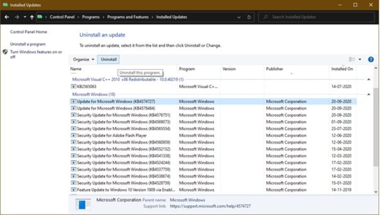This screenshot has height=215, width=381.
Task: Select Security Update KB4576751
Action: click(x=213, y=115)
